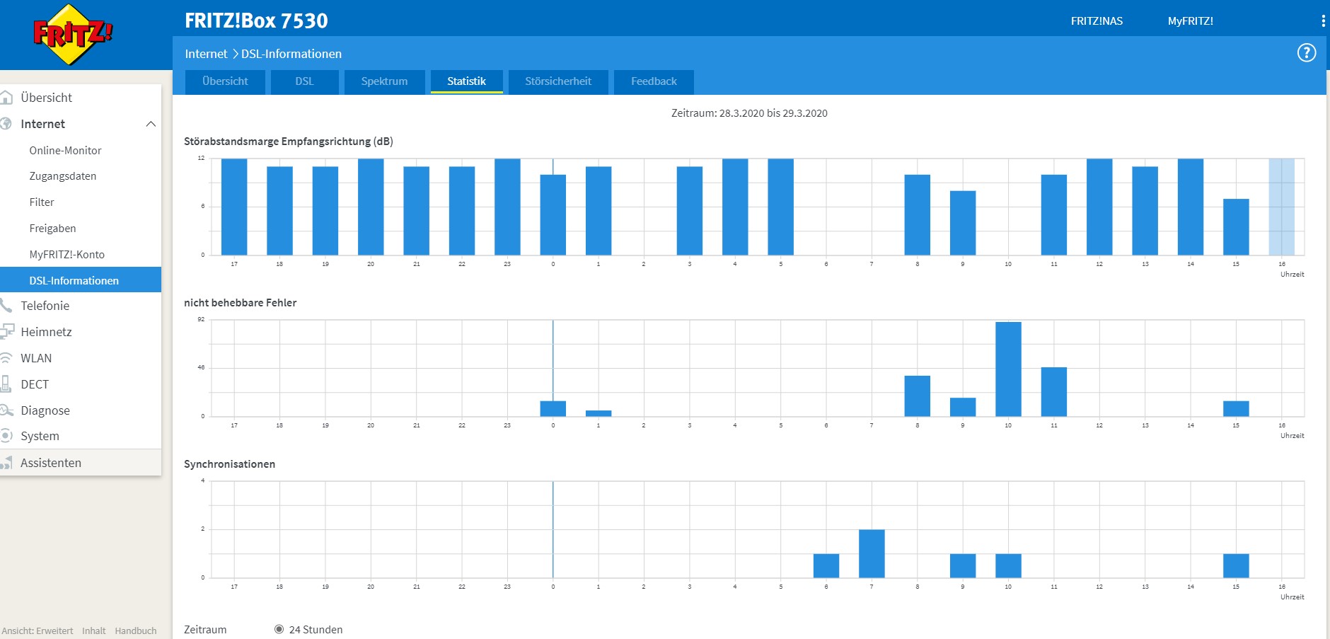Screen dimensions: 1330x639
Task: Switch to the DSL tab
Action: point(304,81)
